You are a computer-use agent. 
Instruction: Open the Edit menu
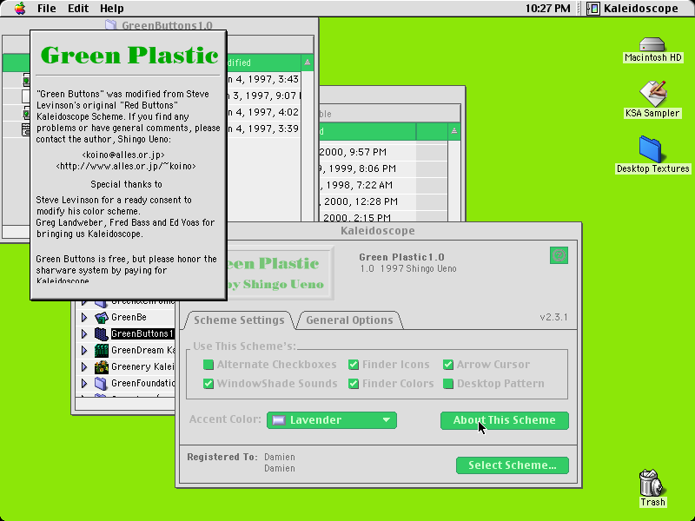tap(78, 9)
